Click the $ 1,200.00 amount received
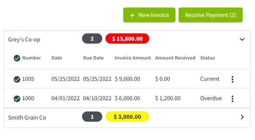Screen dimensions: 255x140 [x=168, y=98]
